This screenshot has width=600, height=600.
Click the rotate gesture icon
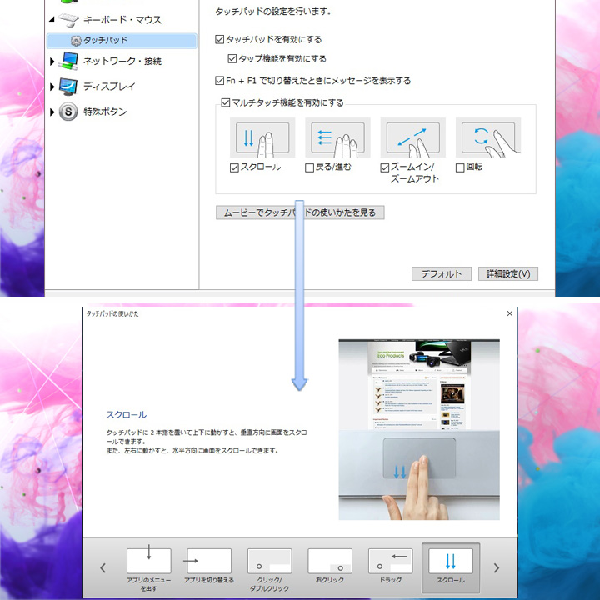[x=487, y=137]
